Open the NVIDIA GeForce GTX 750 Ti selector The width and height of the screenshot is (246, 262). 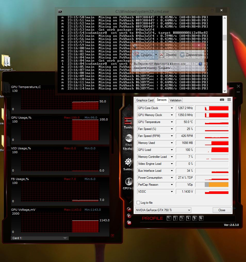click(163, 210)
